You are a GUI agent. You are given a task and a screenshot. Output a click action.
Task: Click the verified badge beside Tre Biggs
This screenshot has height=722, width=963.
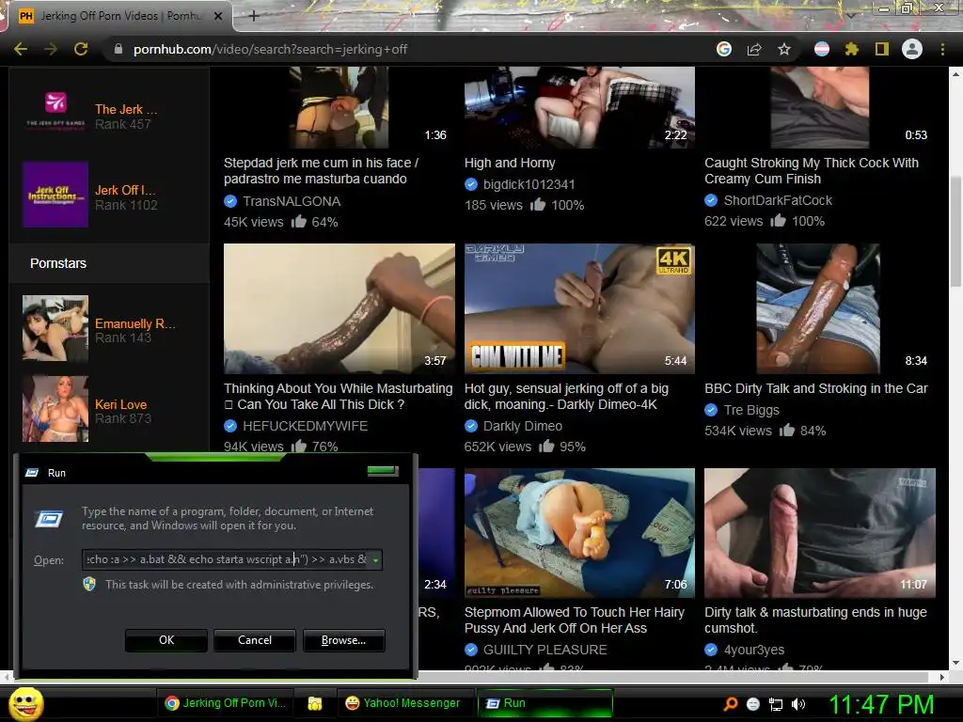(711, 410)
